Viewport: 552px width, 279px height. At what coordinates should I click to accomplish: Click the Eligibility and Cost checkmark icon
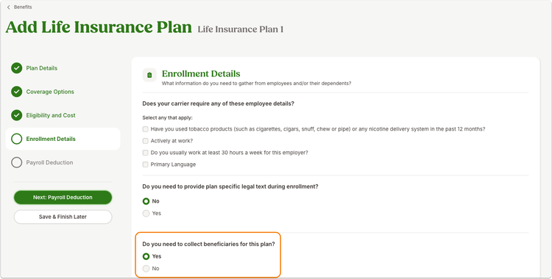click(16, 115)
